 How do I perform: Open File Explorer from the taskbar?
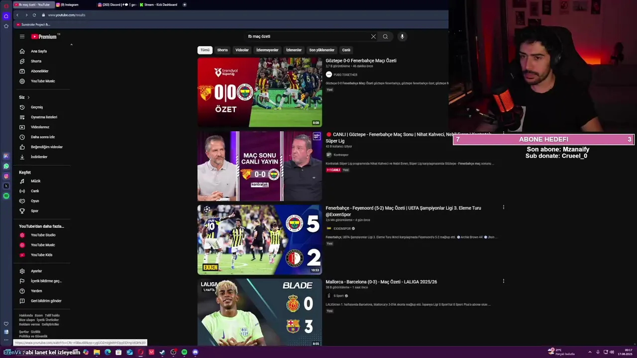click(97, 352)
